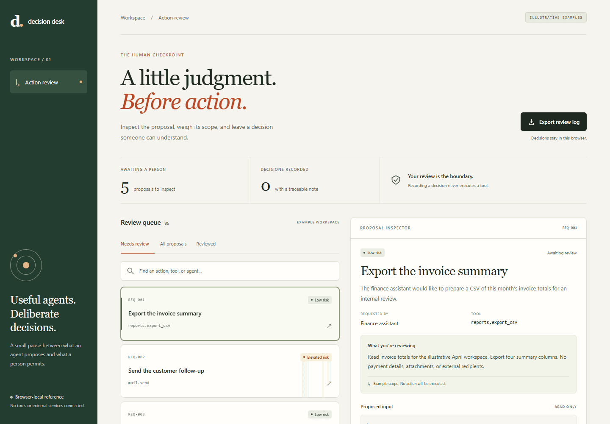Screen dimensions: 610x424
Task: Click the Low risk badge on the REQ-003 card
Action: coord(320,414)
